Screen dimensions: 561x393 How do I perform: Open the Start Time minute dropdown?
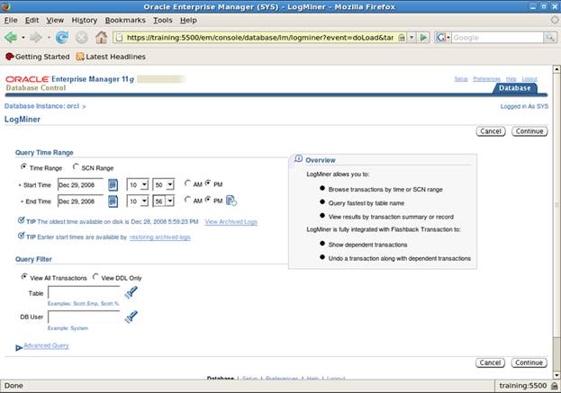point(164,184)
